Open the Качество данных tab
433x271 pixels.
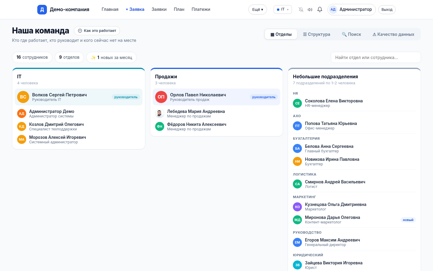393,34
